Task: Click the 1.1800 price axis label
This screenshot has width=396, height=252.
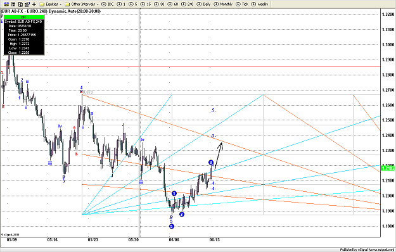Action: (388, 226)
